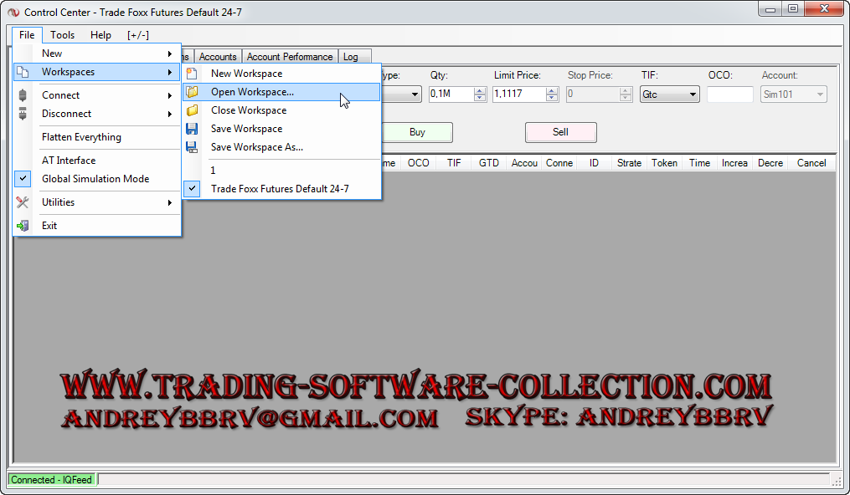
Task: Increase Limit Price with up arrow
Action: pos(552,91)
